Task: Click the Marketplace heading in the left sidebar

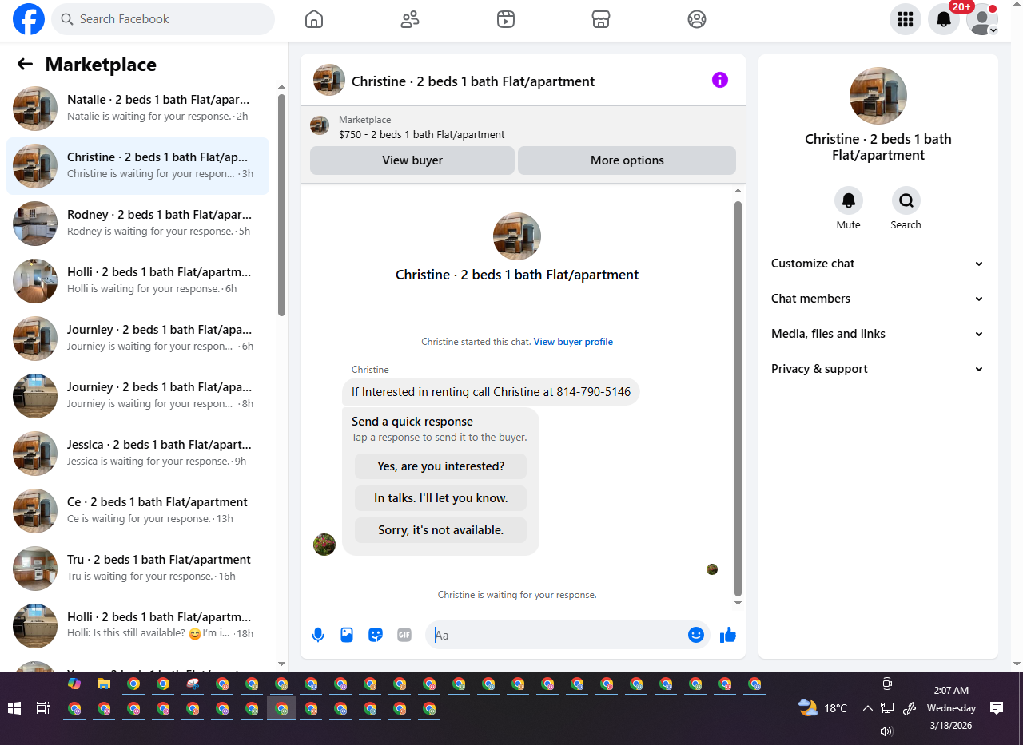Action: coord(101,65)
